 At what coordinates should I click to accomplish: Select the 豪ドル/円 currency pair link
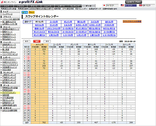tap(81, 22)
